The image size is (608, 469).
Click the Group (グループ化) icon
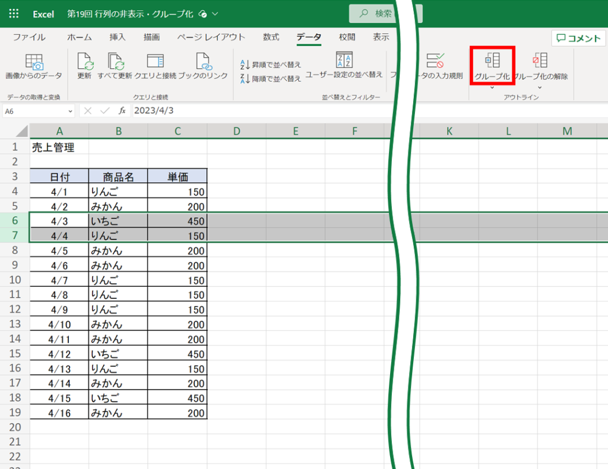[492, 60]
